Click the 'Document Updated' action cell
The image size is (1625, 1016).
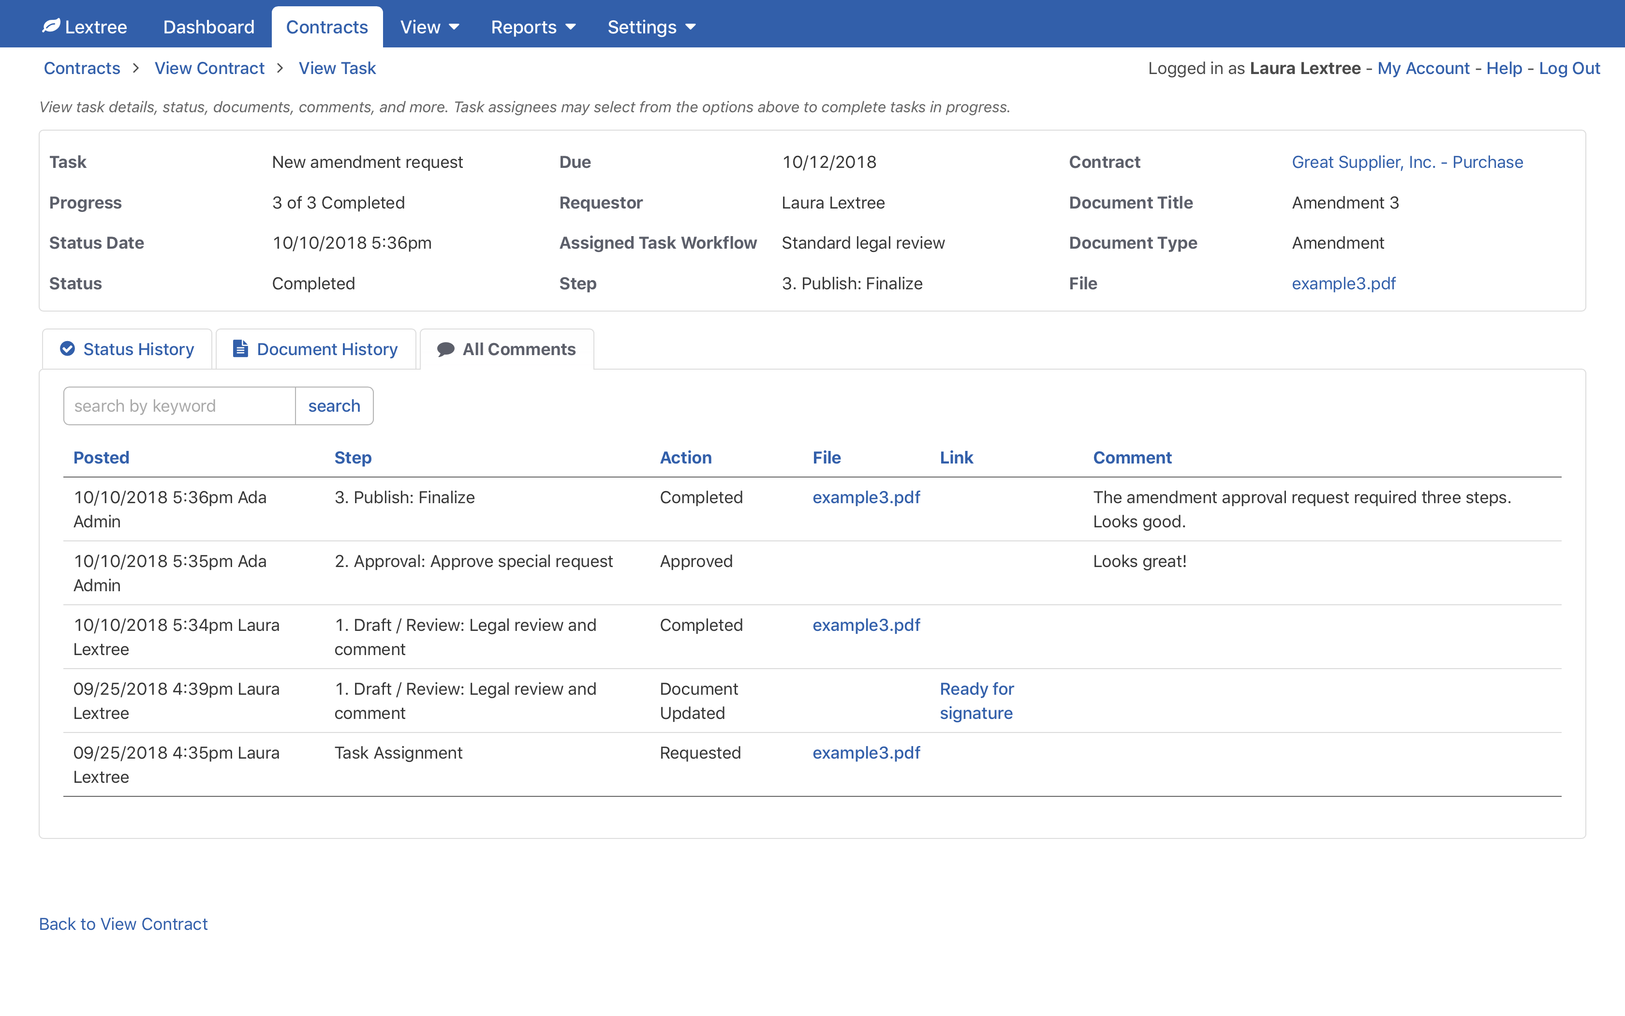[x=698, y=701]
